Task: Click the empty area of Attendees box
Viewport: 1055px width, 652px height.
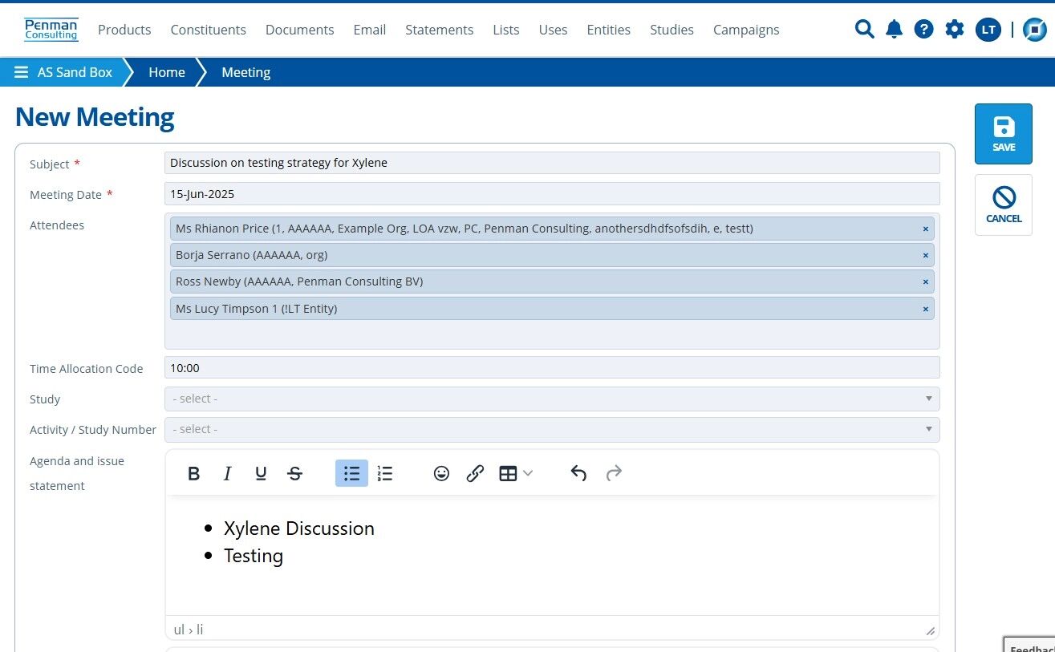Action: tap(552, 334)
